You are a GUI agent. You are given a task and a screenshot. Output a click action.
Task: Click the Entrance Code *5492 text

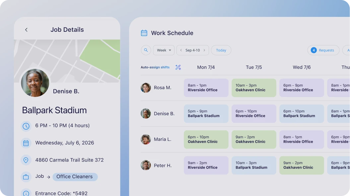click(61, 193)
